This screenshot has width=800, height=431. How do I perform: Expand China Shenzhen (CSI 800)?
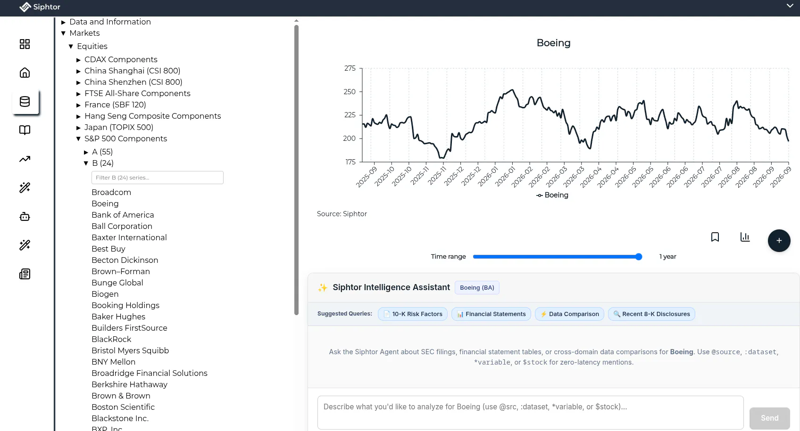coord(78,82)
